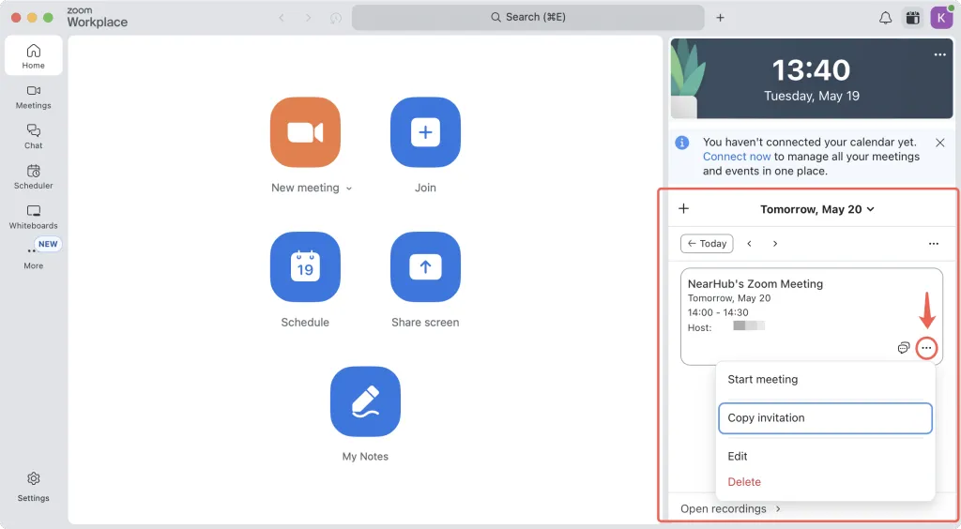This screenshot has height=529, width=961.
Task: Click the plus icon beside search bar
Action: [x=720, y=18]
